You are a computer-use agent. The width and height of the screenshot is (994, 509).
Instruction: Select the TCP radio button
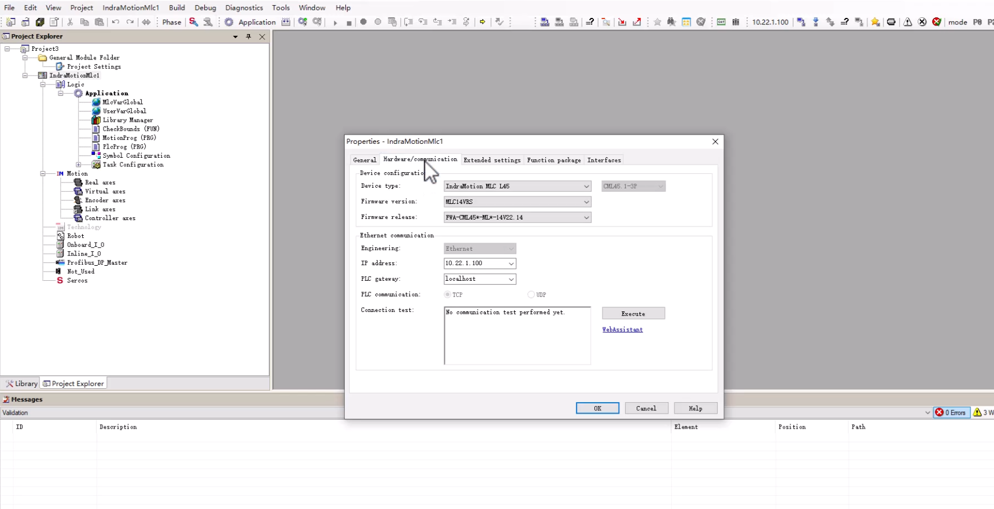pos(448,295)
